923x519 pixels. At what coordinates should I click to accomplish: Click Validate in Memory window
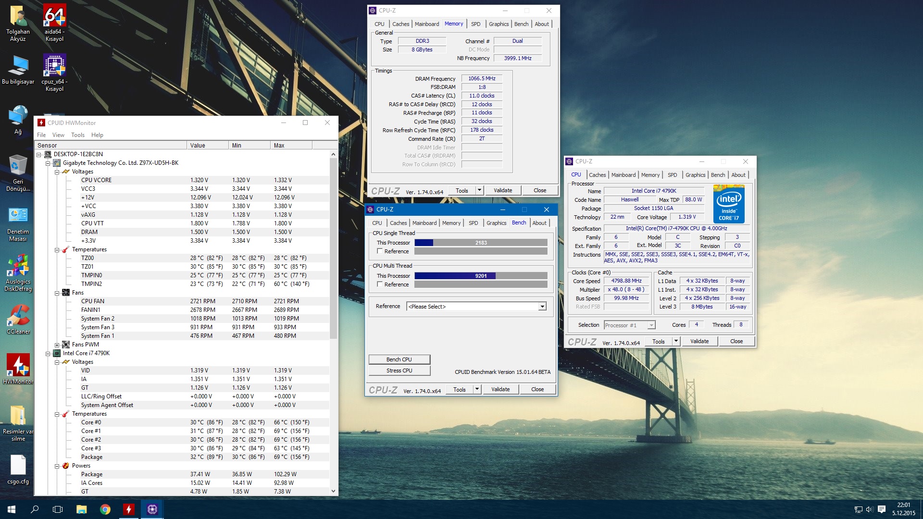503,190
